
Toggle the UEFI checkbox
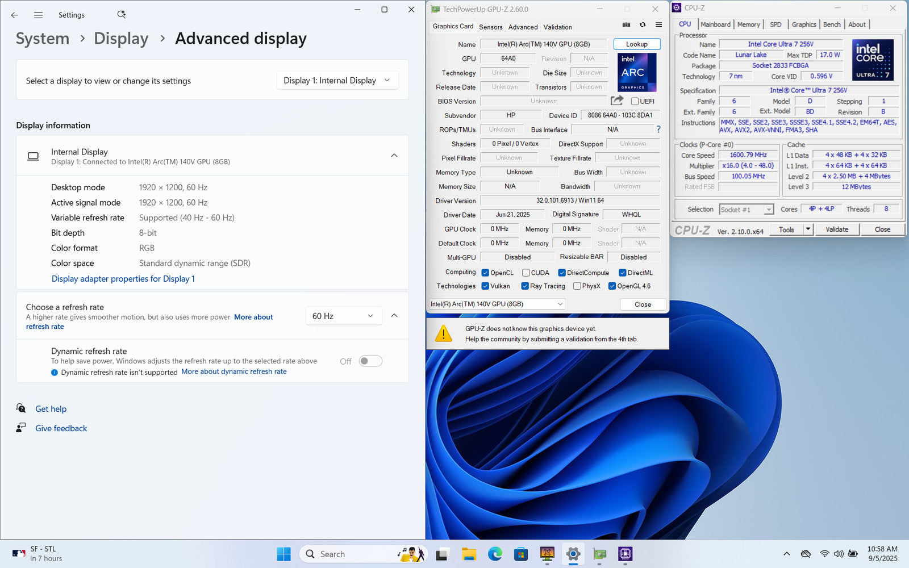tap(635, 101)
